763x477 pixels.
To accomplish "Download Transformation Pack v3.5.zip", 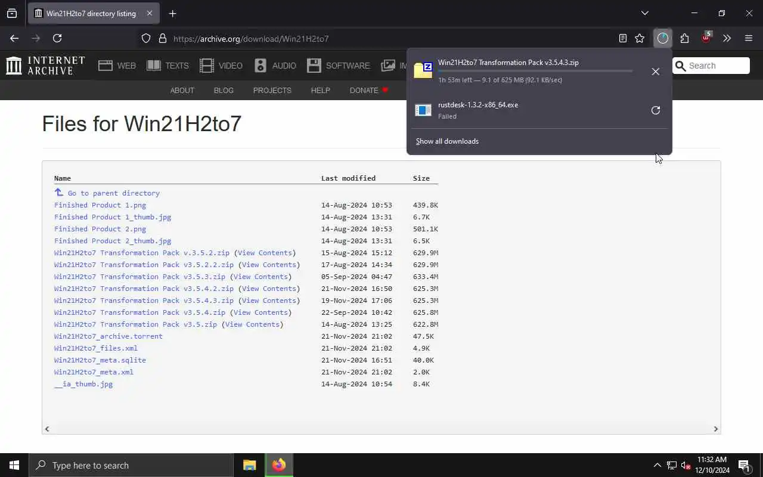I will point(135,324).
